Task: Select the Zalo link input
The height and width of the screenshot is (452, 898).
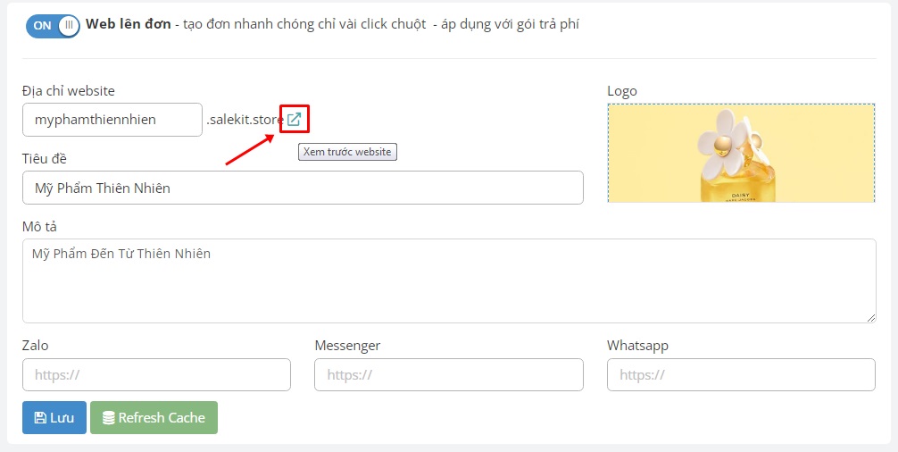Action: tap(156, 375)
